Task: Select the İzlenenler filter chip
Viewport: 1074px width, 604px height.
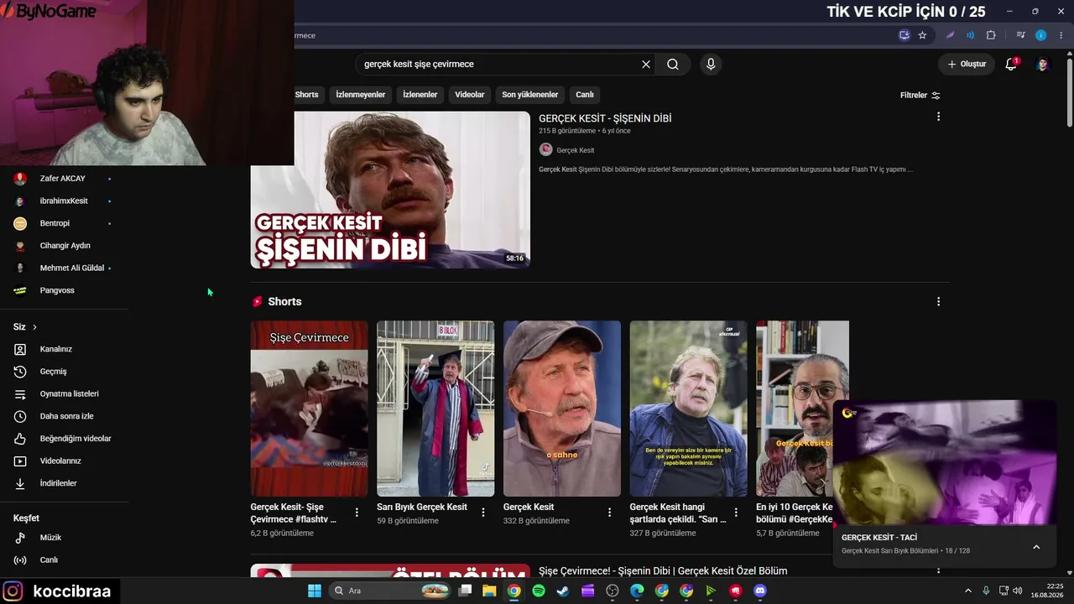Action: pos(420,95)
